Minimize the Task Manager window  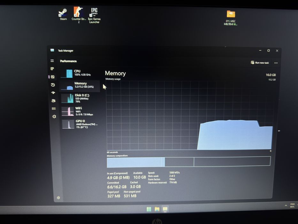tap(260, 51)
